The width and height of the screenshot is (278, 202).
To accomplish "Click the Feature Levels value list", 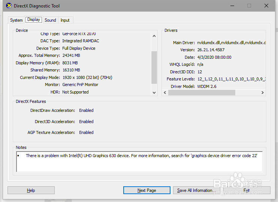I will tap(232, 79).
